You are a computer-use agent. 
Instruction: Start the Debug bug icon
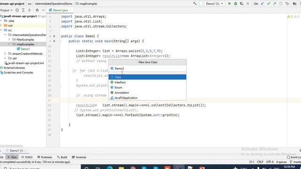point(236,3)
